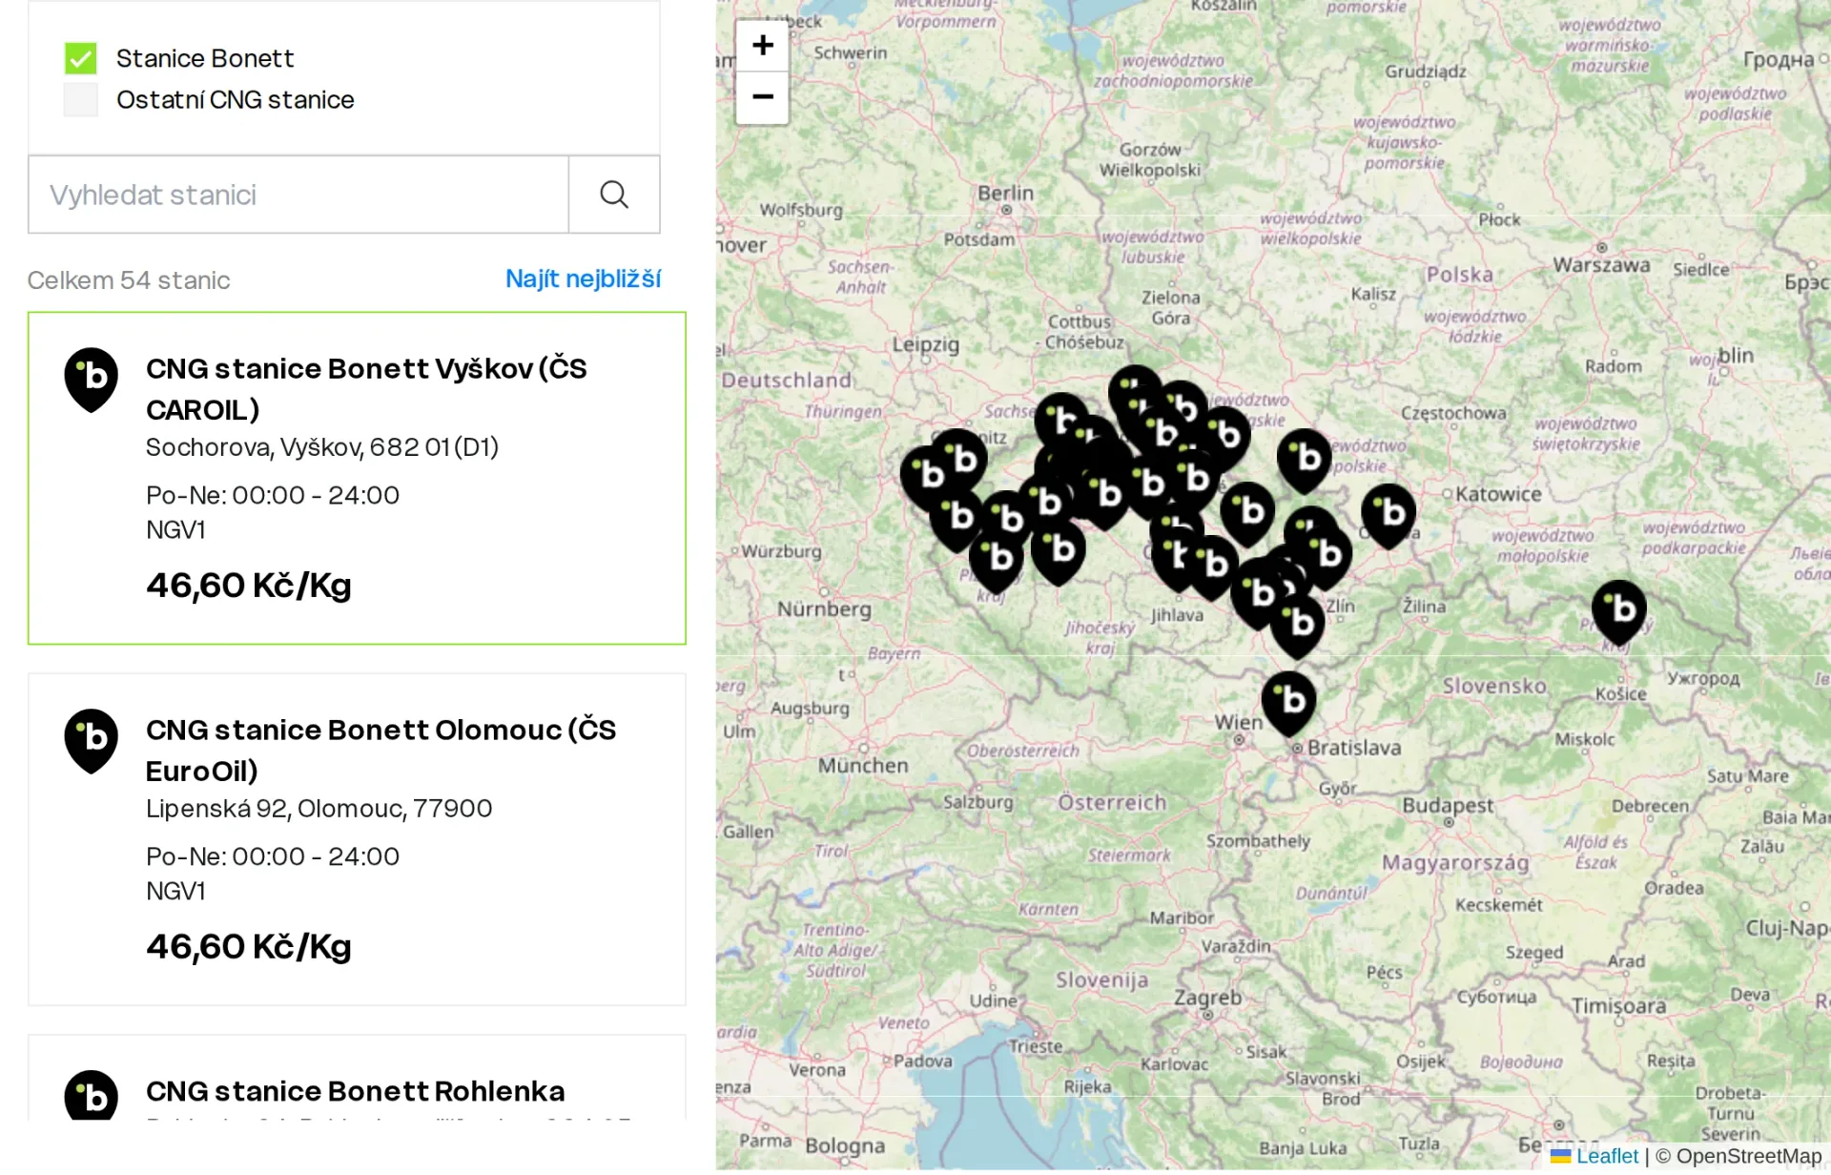Viewport: 1831px width, 1175px height.
Task: Open CNG stanice Bonett Vyškov title
Action: pos(366,388)
